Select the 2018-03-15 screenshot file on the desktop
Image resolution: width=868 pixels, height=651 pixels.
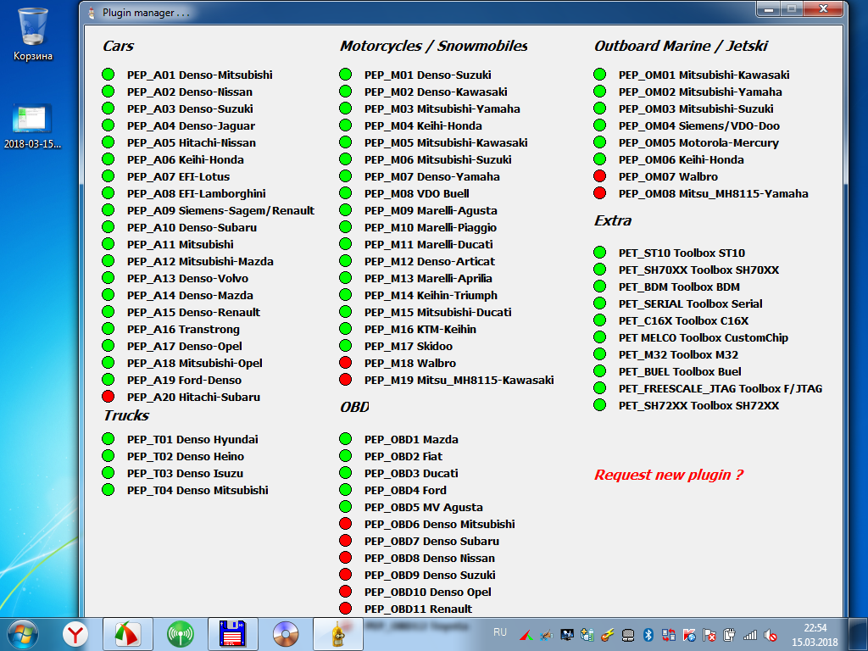click(x=32, y=127)
